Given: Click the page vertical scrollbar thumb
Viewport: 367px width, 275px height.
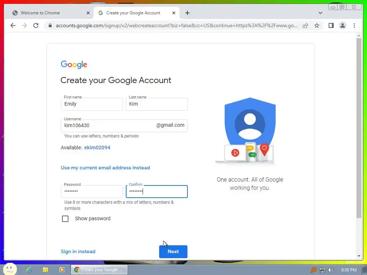Looking at the screenshot, I should (359, 128).
